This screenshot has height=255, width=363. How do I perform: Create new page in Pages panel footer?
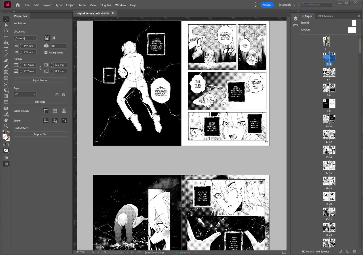(348, 251)
